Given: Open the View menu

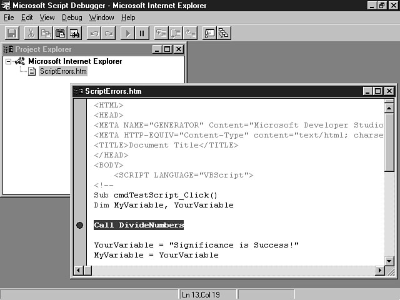Looking at the screenshot, I should pyautogui.click(x=47, y=17).
